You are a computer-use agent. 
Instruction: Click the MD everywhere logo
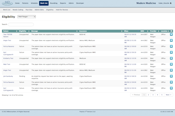point(7,3)
